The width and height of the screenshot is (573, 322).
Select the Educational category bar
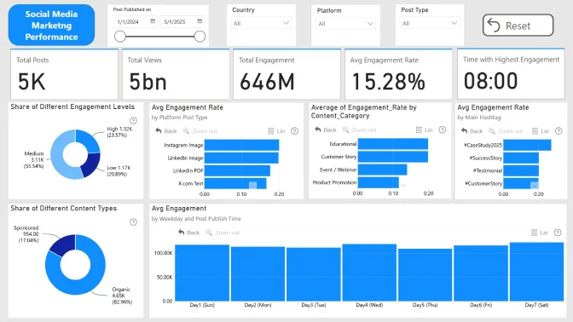click(393, 144)
